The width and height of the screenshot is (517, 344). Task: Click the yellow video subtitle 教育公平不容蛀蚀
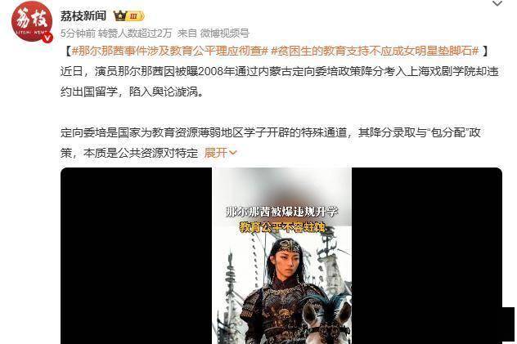pyautogui.click(x=281, y=227)
